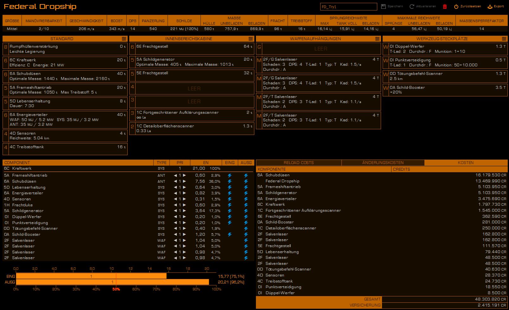
Task: Switch to the Reload Costs tab
Action: pos(299,163)
